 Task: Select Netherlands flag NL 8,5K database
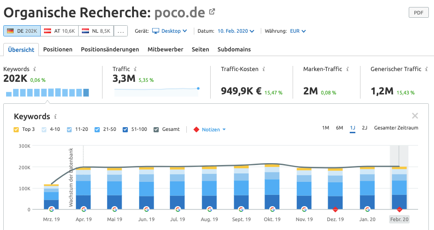point(96,31)
